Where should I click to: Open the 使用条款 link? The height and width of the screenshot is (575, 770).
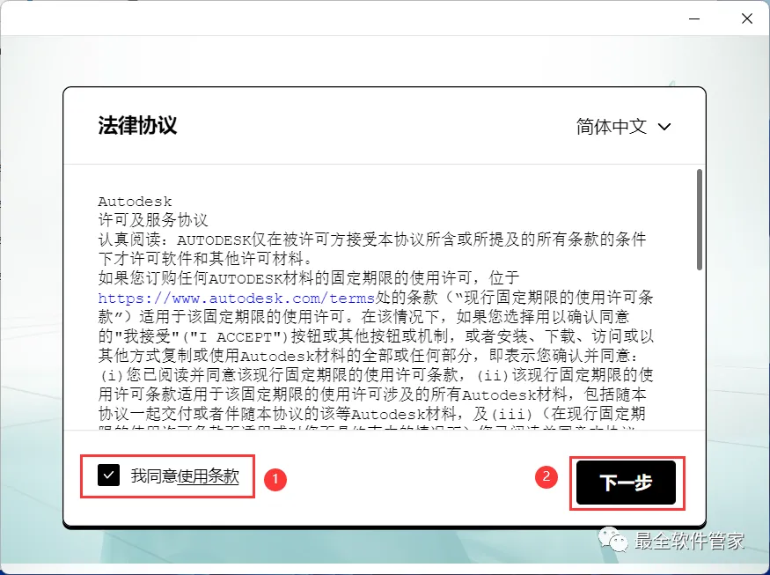click(x=209, y=475)
